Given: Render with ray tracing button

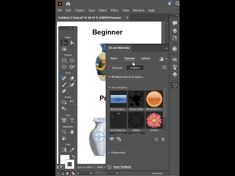Looking at the screenshot, I should pyautogui.click(x=162, y=59).
